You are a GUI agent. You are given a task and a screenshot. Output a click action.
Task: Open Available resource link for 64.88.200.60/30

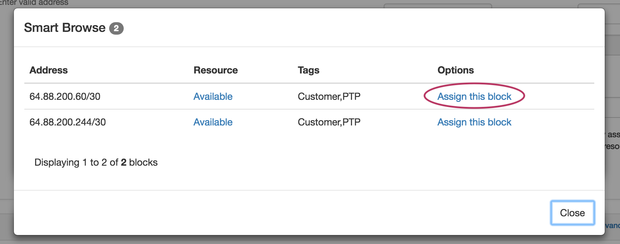pos(213,96)
